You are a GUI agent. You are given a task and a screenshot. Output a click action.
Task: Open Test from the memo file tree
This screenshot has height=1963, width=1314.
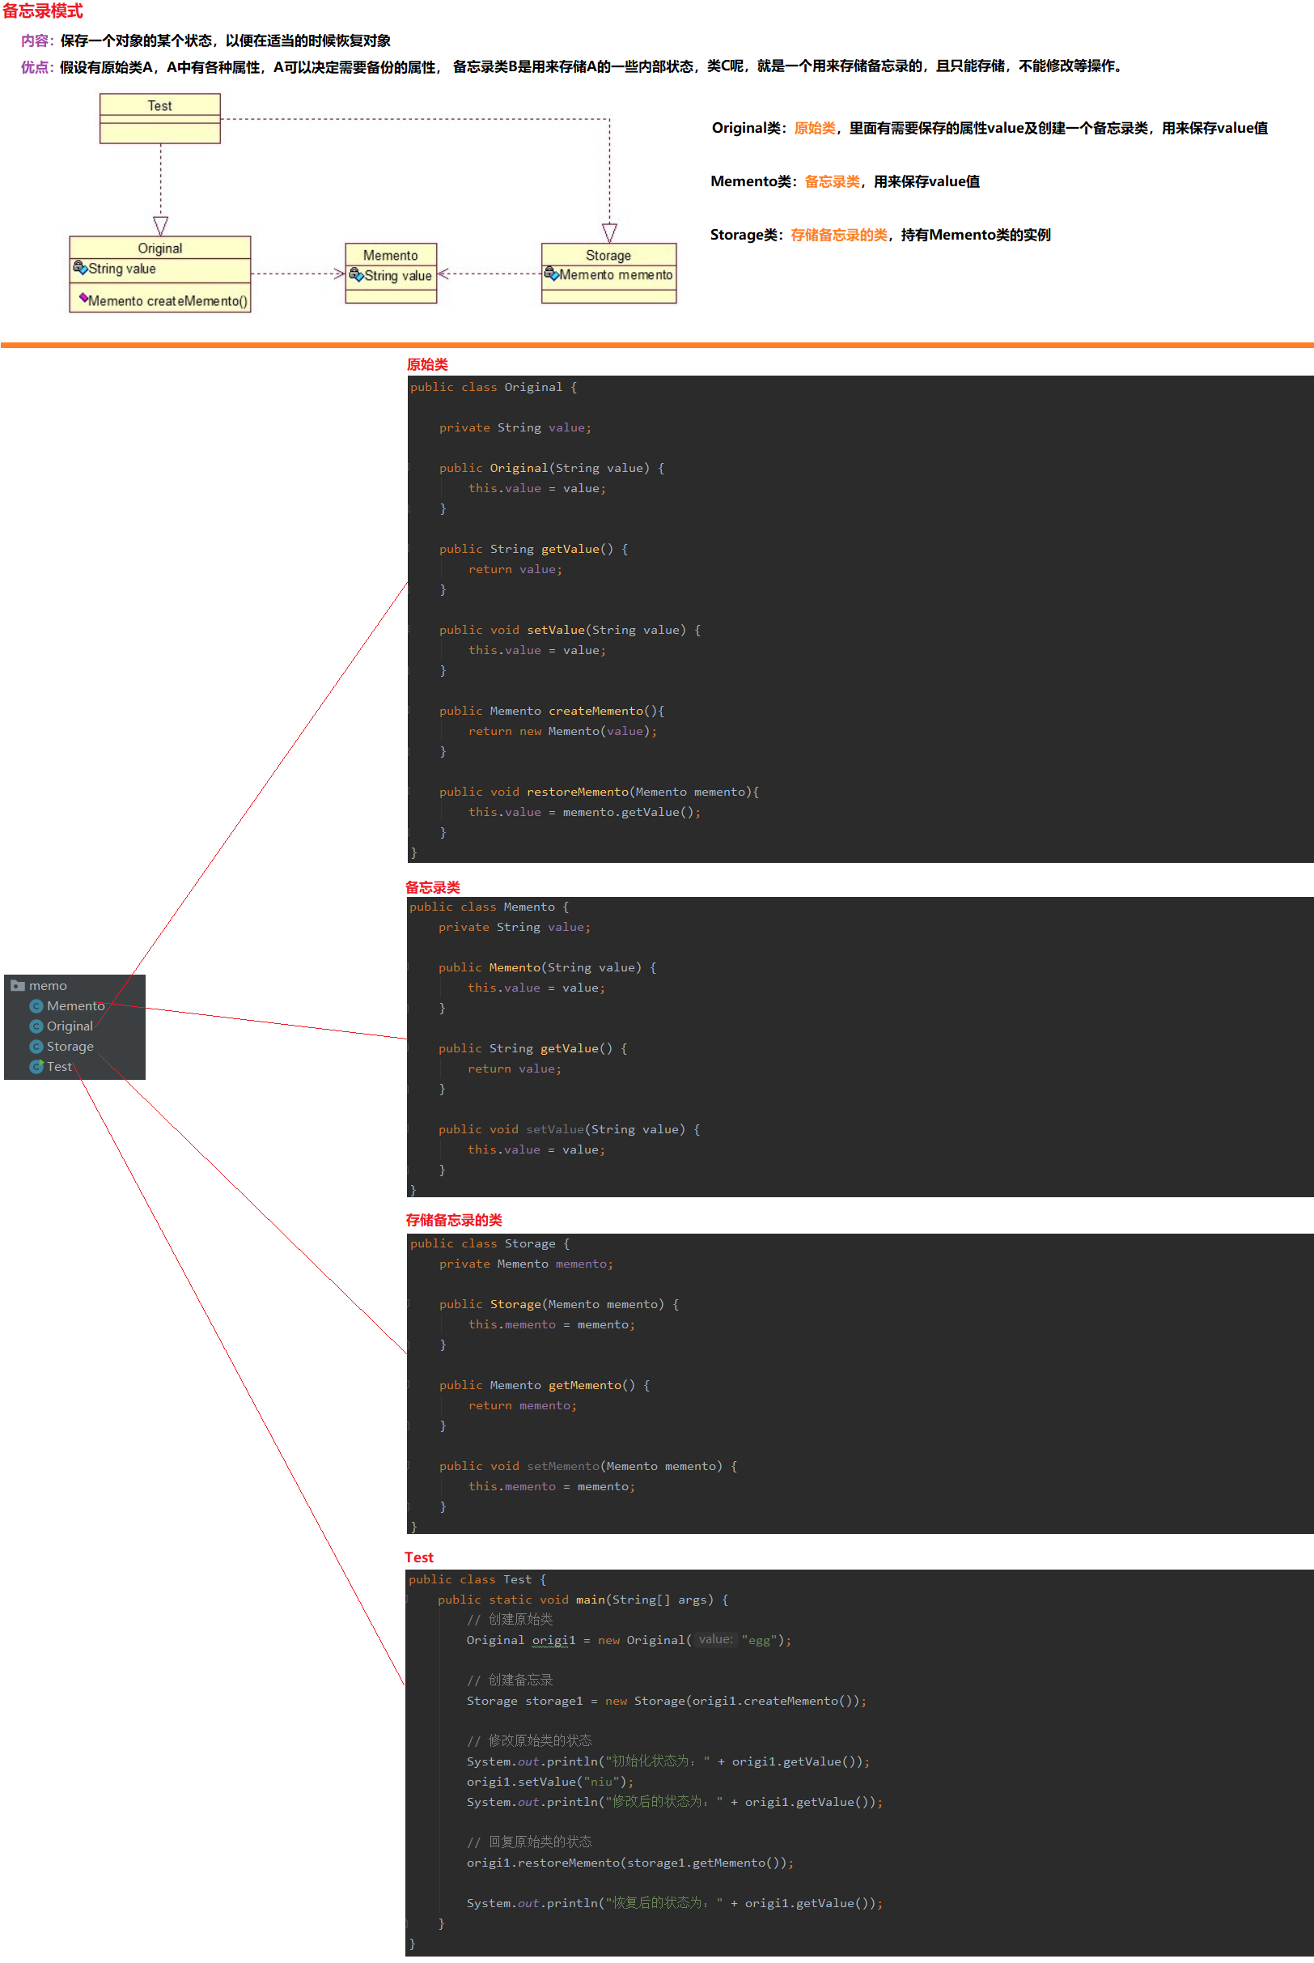point(58,1066)
